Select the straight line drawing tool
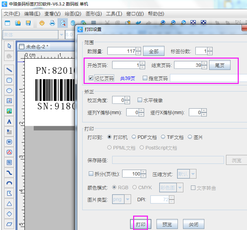 click(x=9, y=70)
